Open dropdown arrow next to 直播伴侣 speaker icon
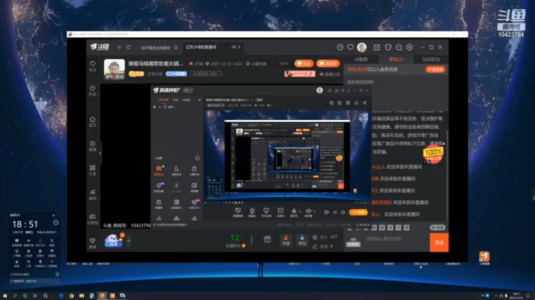The height and width of the screenshot is (300, 535). coord(314,211)
